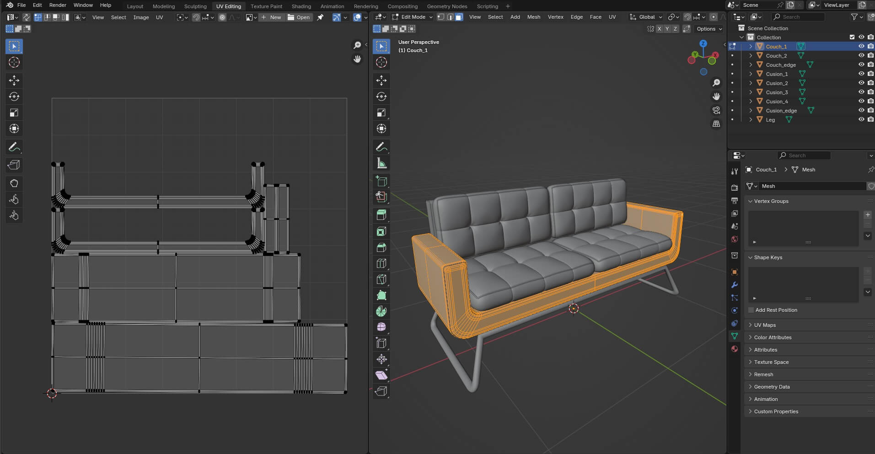Open the Edit Mode dropdown
This screenshot has width=875, height=454.
(x=412, y=17)
